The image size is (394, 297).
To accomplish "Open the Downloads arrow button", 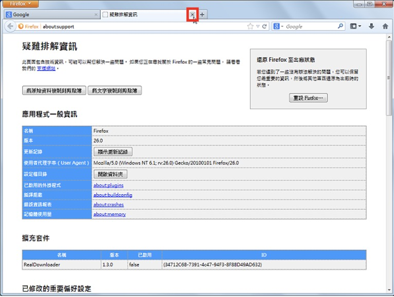I will tap(371, 26).
